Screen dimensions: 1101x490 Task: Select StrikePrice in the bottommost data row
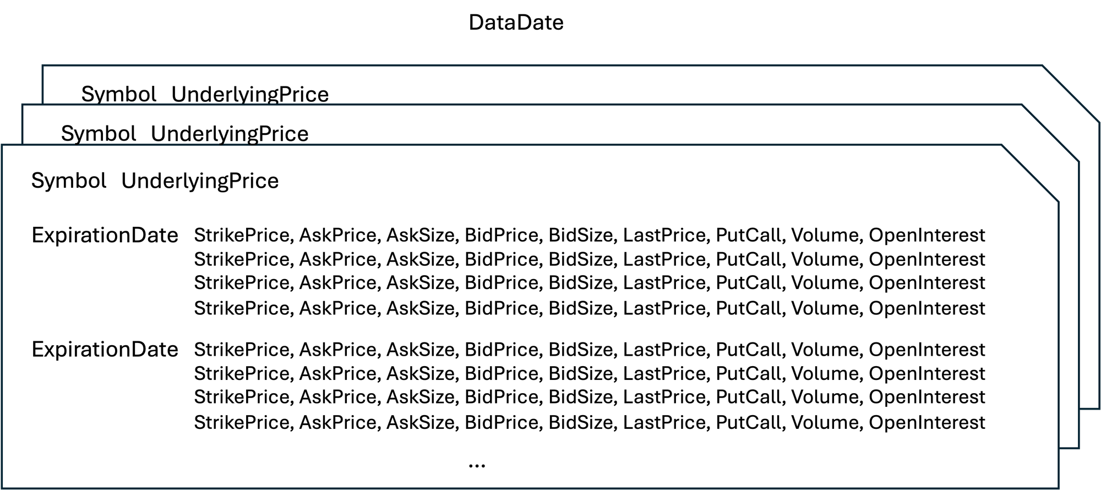(242, 423)
